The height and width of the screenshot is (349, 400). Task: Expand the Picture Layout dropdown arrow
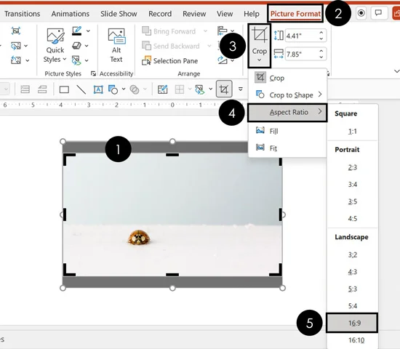(87, 60)
